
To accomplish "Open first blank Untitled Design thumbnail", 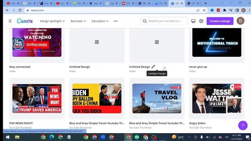I will tap(97, 45).
